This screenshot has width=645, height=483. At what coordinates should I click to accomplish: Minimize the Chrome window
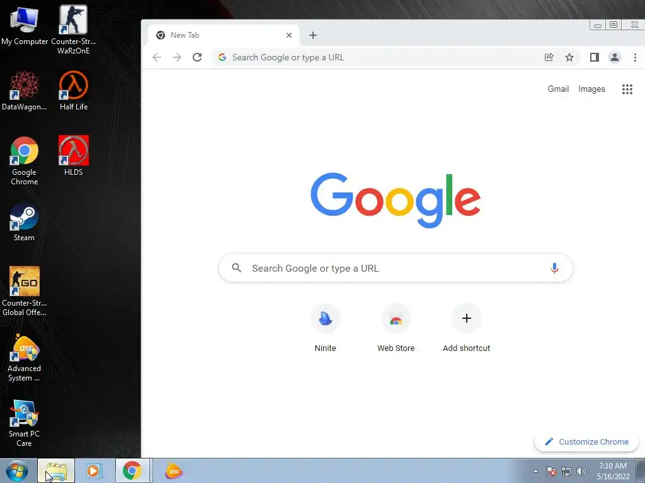tap(598, 25)
